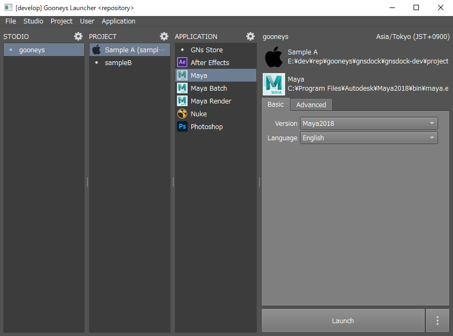The height and width of the screenshot is (336, 453).
Task: Open the Studio menu
Action: tap(33, 21)
